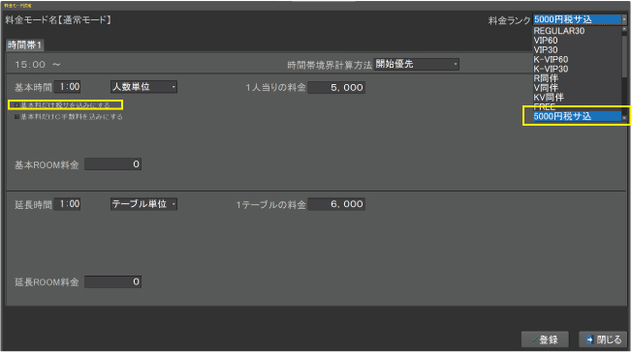Image resolution: width=632 pixels, height=352 pixels.
Task: Select V同伴 in the rank list
Action: point(577,88)
